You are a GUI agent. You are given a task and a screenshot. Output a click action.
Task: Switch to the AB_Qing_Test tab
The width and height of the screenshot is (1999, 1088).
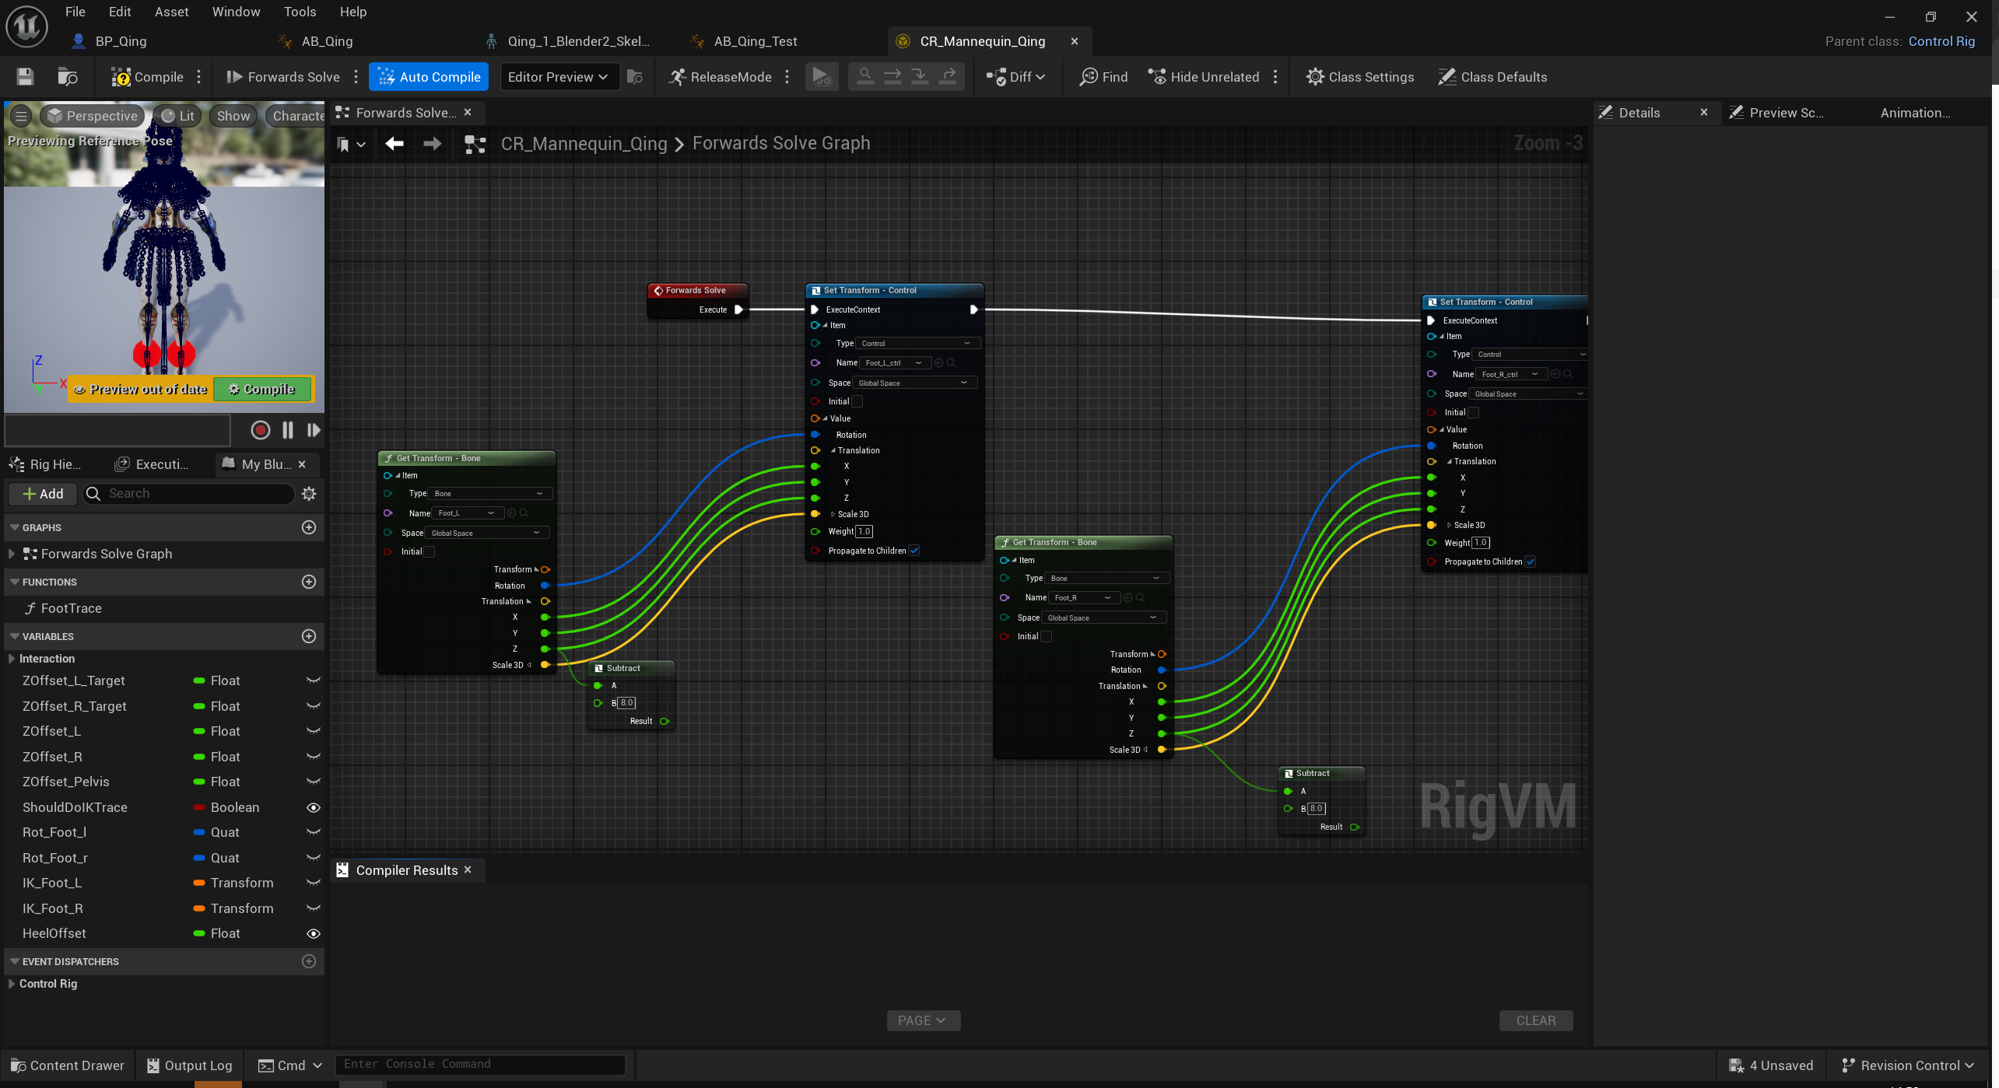pos(755,41)
